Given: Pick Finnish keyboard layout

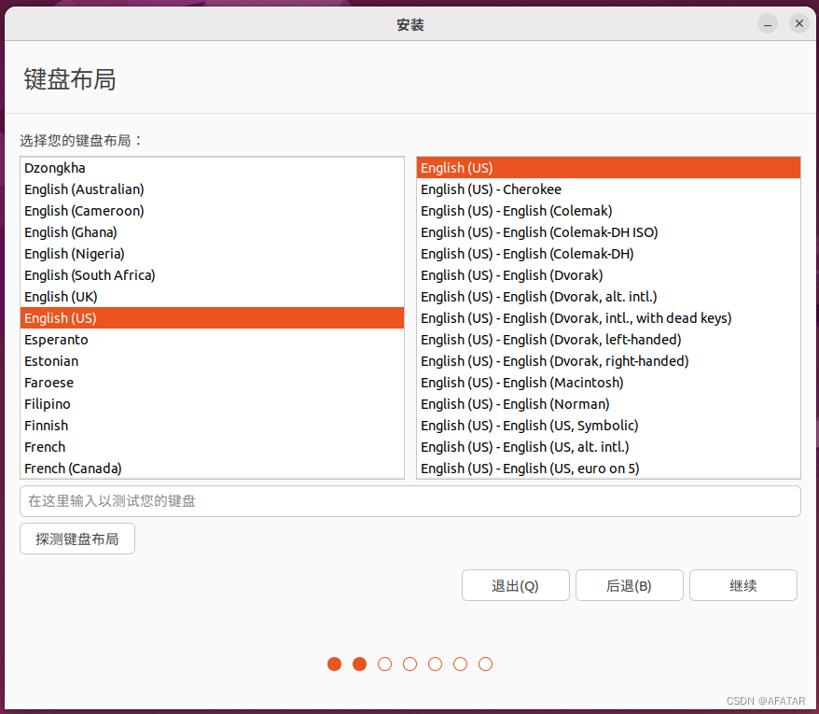Looking at the screenshot, I should (x=212, y=426).
